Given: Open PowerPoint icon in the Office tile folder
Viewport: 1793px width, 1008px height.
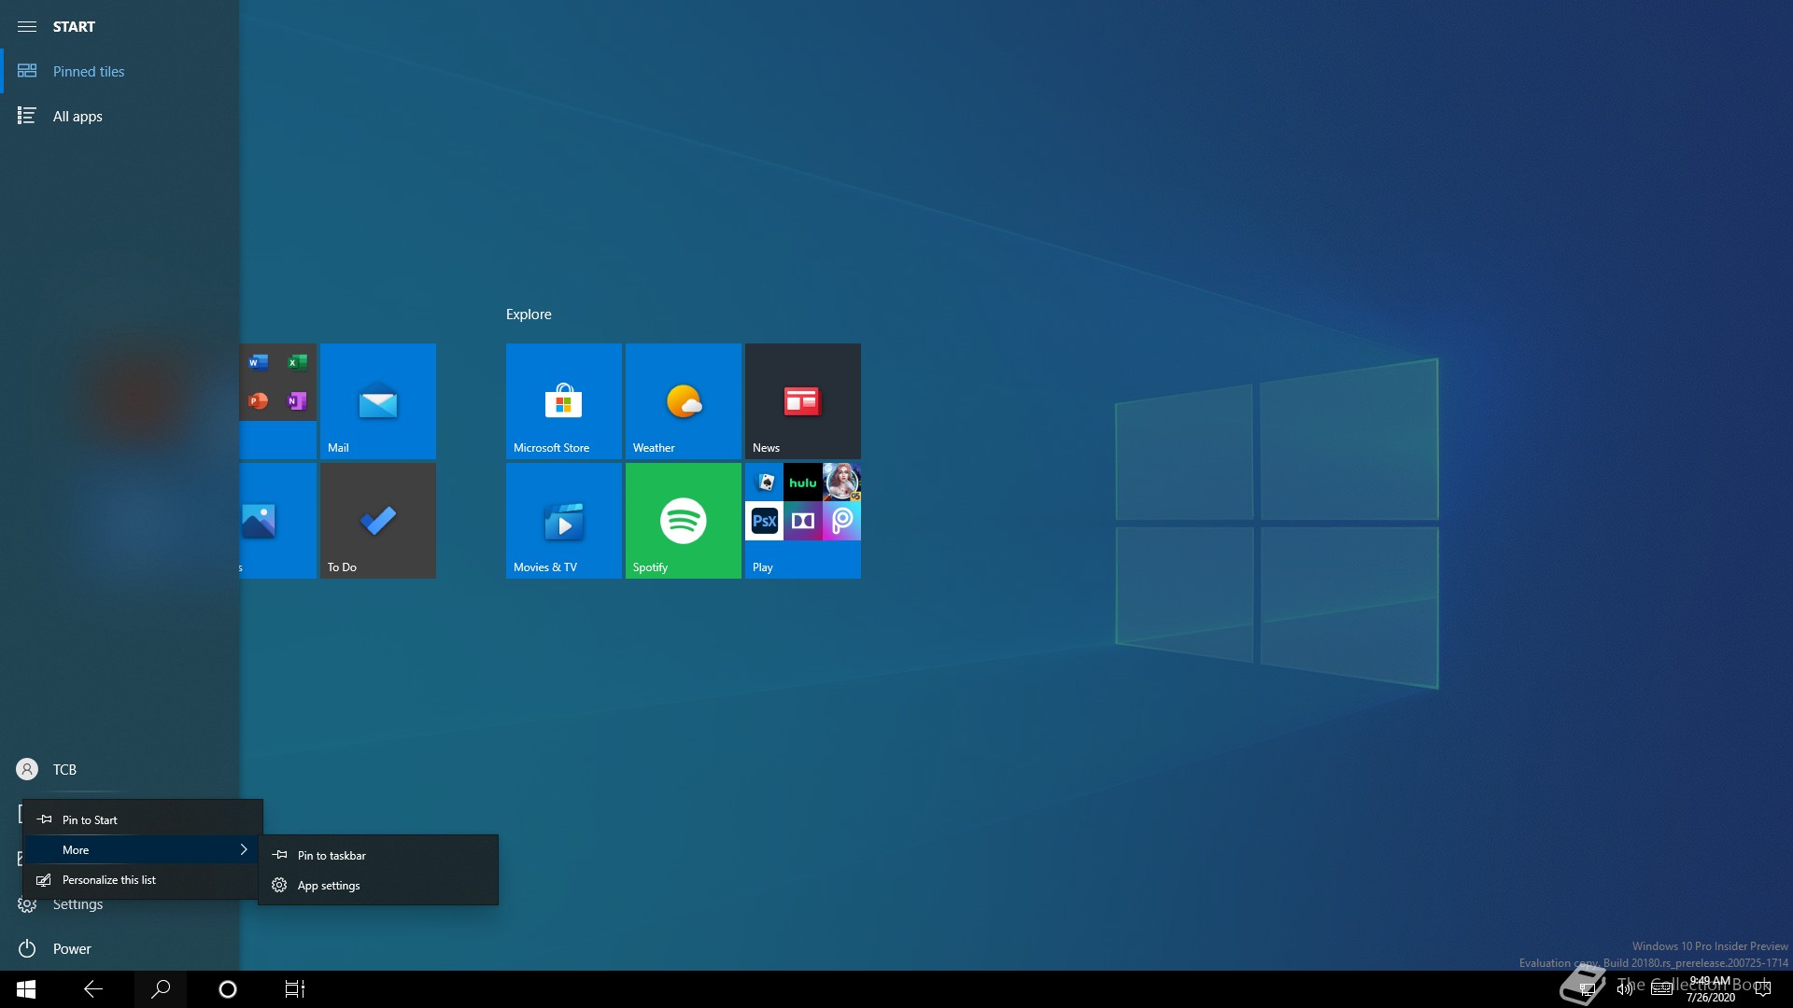Looking at the screenshot, I should tap(259, 400).
